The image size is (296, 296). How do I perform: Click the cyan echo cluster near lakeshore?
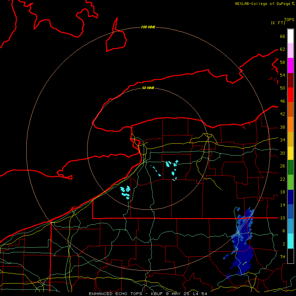(126, 192)
